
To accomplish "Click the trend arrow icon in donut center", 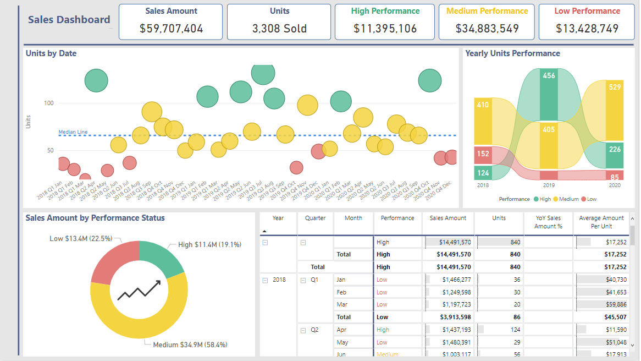I will [x=139, y=290].
